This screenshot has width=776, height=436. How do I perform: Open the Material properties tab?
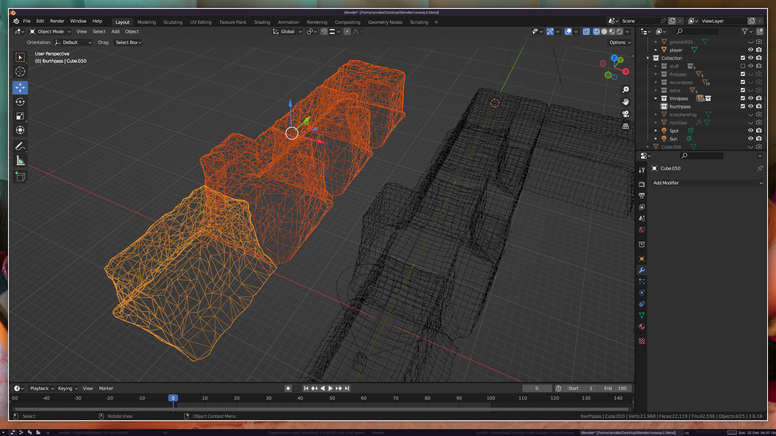(642, 327)
